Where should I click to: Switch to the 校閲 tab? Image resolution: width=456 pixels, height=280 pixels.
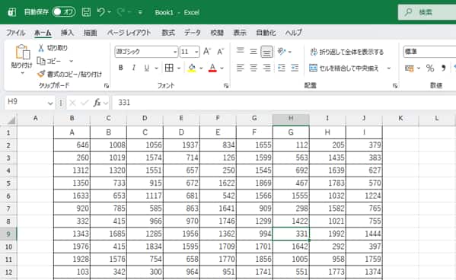(x=217, y=33)
